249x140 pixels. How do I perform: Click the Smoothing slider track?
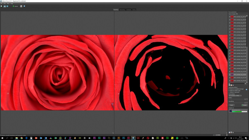[236, 103]
